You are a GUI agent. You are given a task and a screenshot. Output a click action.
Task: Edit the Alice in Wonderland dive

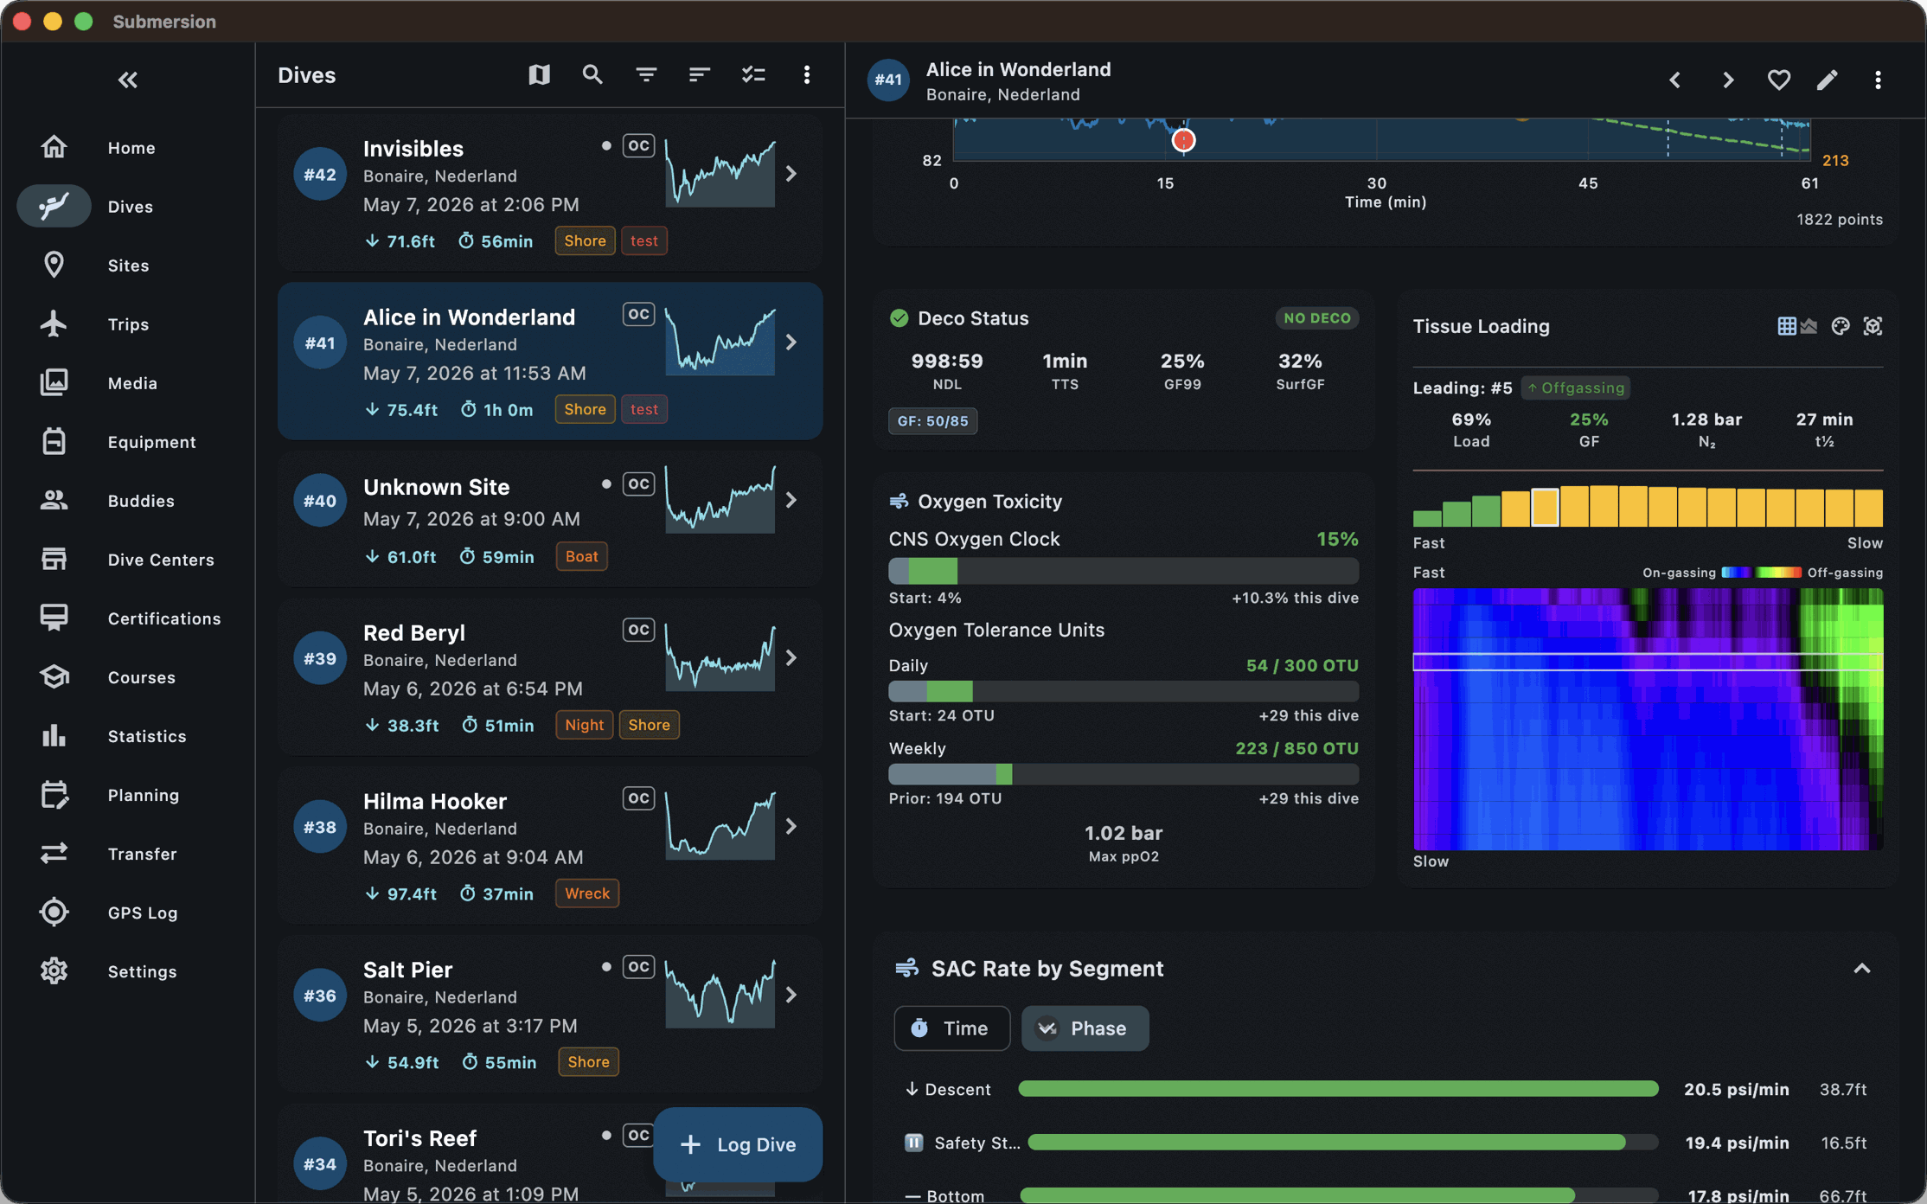(1828, 80)
